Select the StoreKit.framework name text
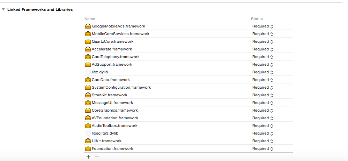Image resolution: width=348 pixels, height=161 pixels. (x=110, y=95)
